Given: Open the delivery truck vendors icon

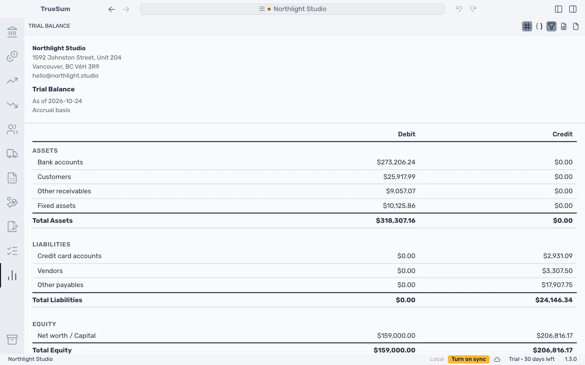Looking at the screenshot, I should (12, 154).
